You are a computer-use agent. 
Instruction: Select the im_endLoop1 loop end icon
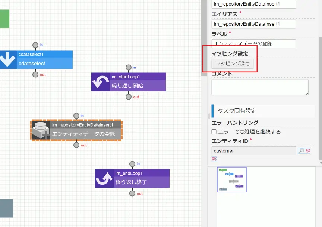104,178
